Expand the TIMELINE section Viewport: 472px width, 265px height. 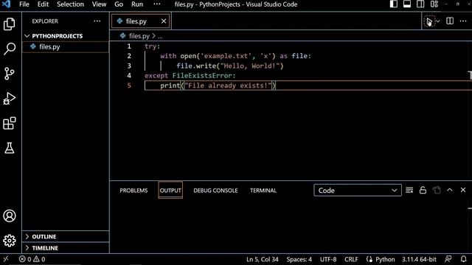(66, 248)
